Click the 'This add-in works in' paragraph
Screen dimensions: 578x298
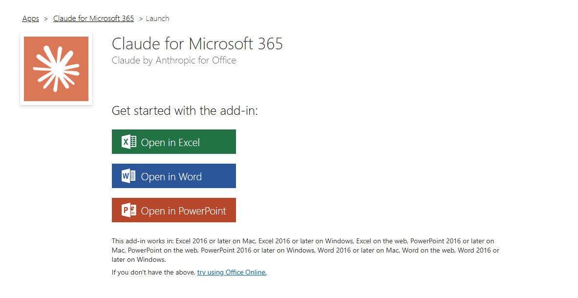point(305,250)
